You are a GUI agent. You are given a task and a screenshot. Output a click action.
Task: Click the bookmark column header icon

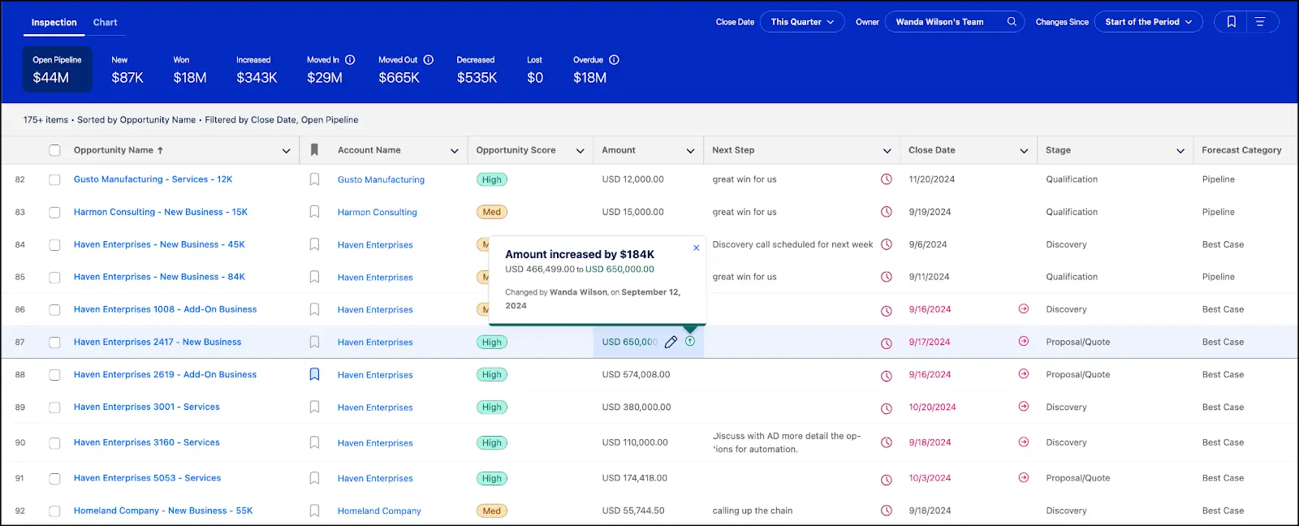coord(314,150)
